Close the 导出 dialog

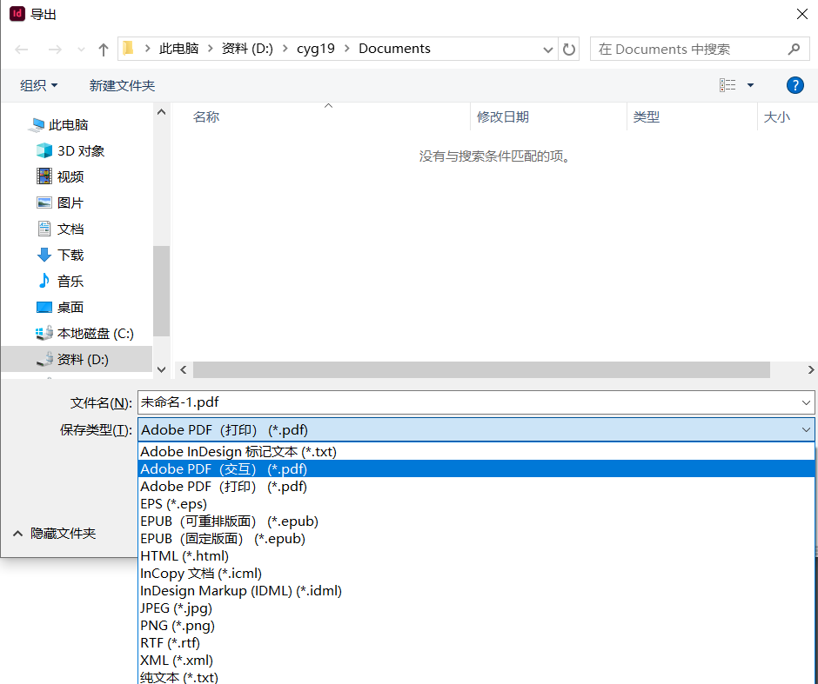801,14
